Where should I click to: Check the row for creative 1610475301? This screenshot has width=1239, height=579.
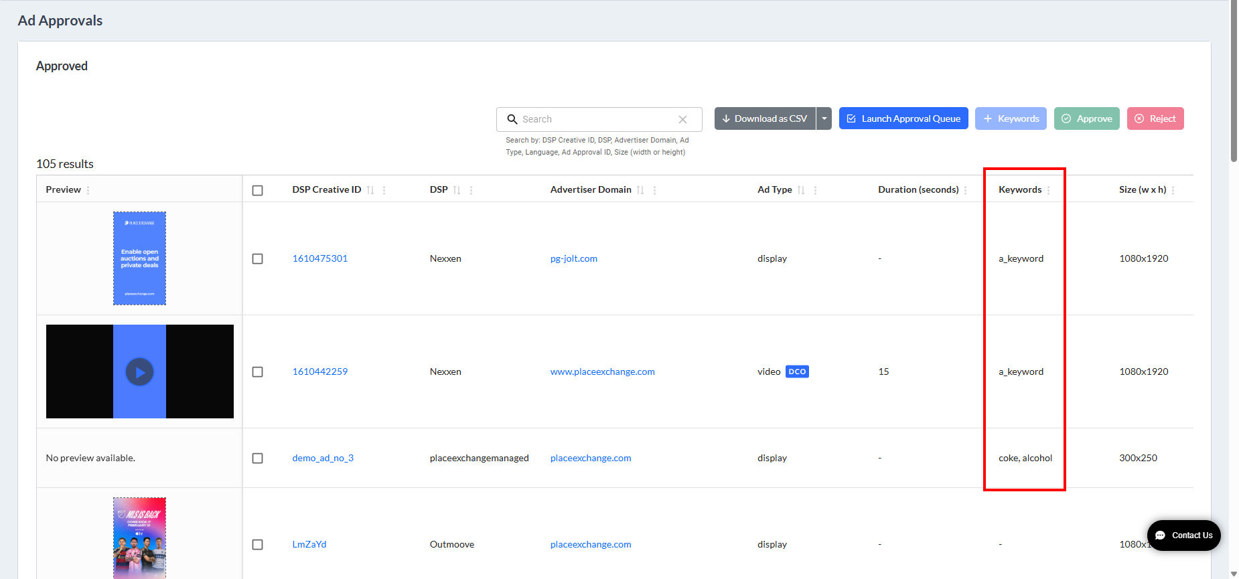pyautogui.click(x=257, y=258)
